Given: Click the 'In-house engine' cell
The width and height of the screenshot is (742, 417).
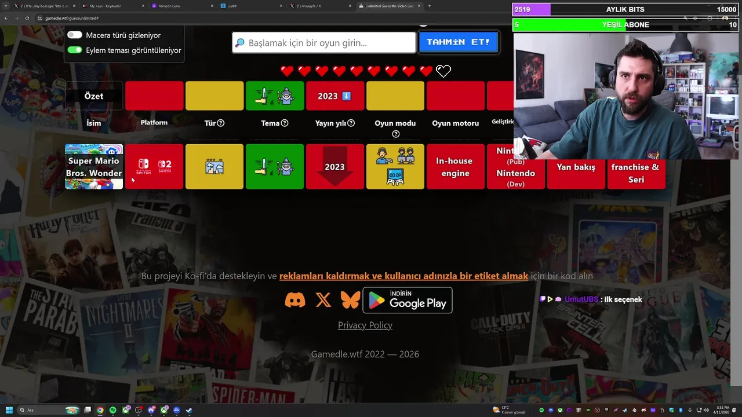Looking at the screenshot, I should pos(456,167).
